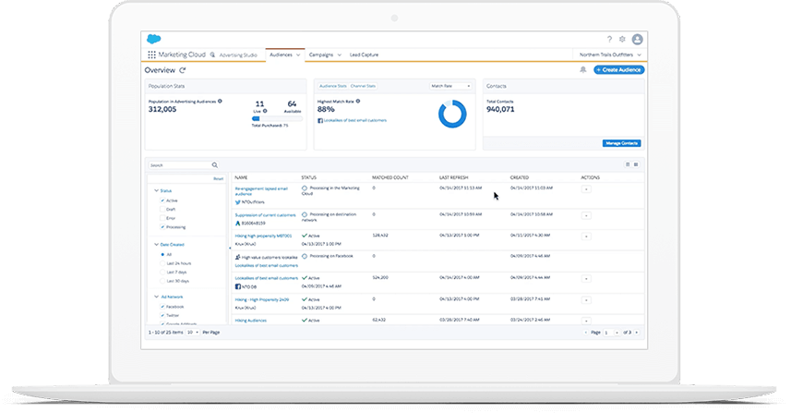Check the Error status filter
Screen dimensions: 791x413
tap(162, 218)
